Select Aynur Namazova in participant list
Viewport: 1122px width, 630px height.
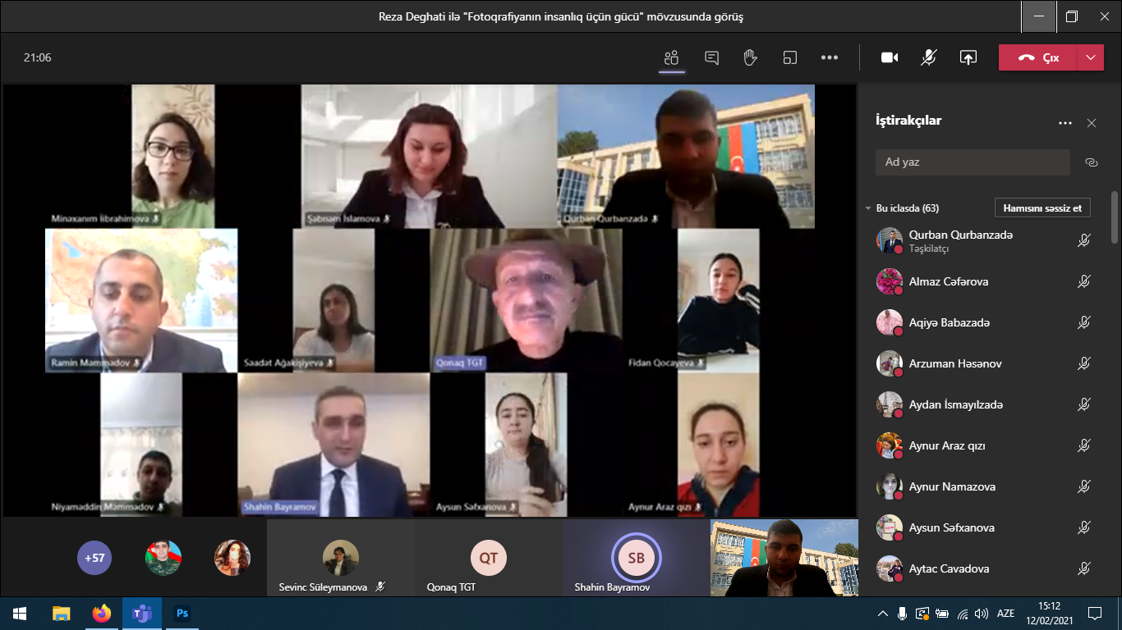tap(951, 486)
